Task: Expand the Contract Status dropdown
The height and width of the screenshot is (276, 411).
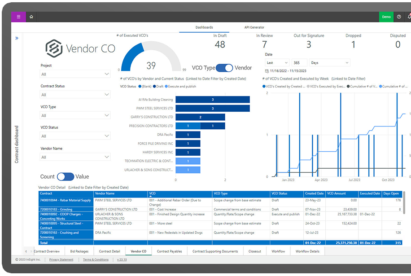Action: tap(75, 95)
